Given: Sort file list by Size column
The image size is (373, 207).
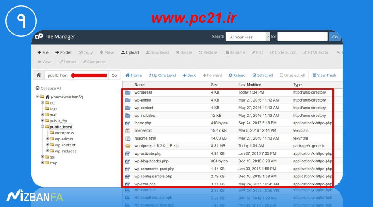Looking at the screenshot, I should tap(215, 85).
